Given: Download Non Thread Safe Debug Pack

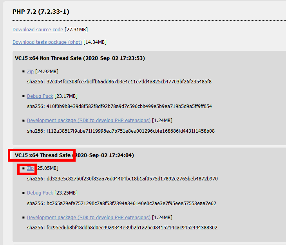Looking at the screenshot, I should click(x=40, y=96).
